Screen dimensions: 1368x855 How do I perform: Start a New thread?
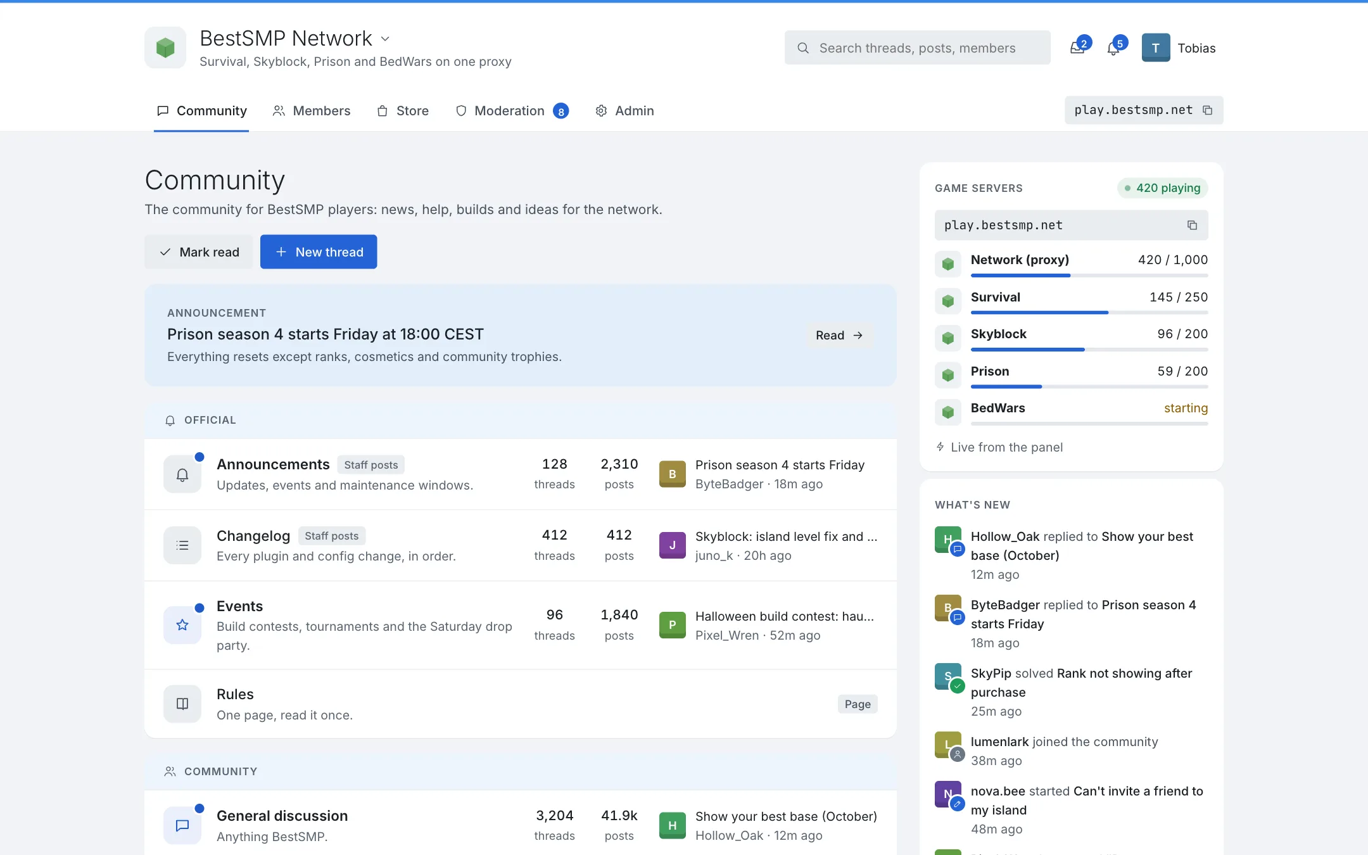319,252
